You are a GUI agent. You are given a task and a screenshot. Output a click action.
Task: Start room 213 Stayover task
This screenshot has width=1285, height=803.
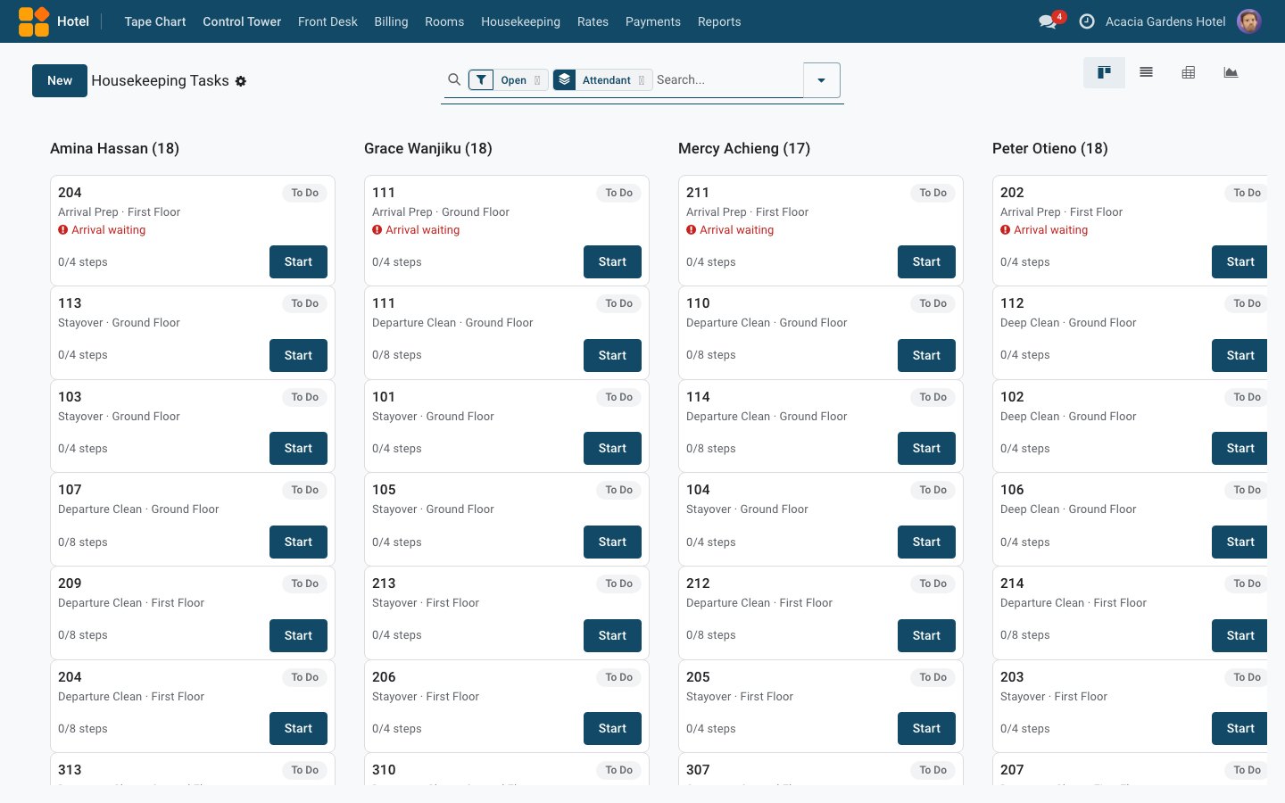pos(612,635)
